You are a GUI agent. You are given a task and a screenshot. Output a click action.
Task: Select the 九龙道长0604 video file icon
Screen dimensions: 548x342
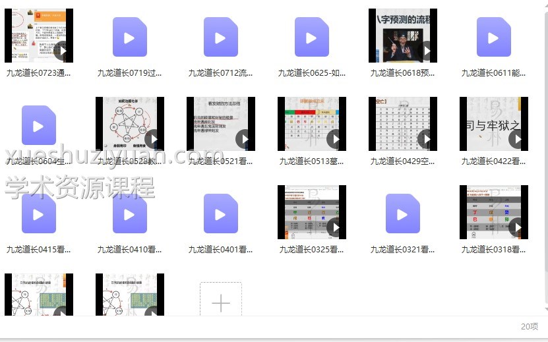click(x=38, y=125)
